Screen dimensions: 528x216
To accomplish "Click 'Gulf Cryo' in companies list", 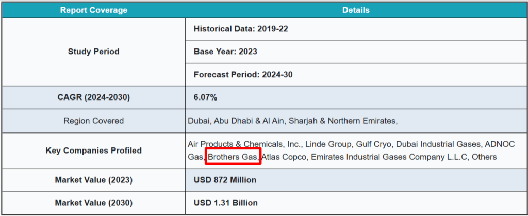I will pos(373,145).
